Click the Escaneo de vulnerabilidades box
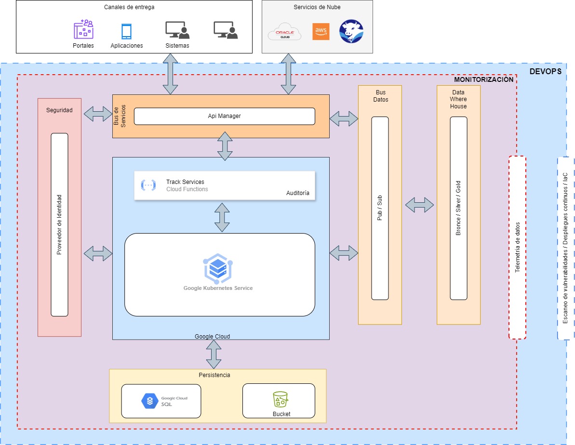 click(565, 249)
